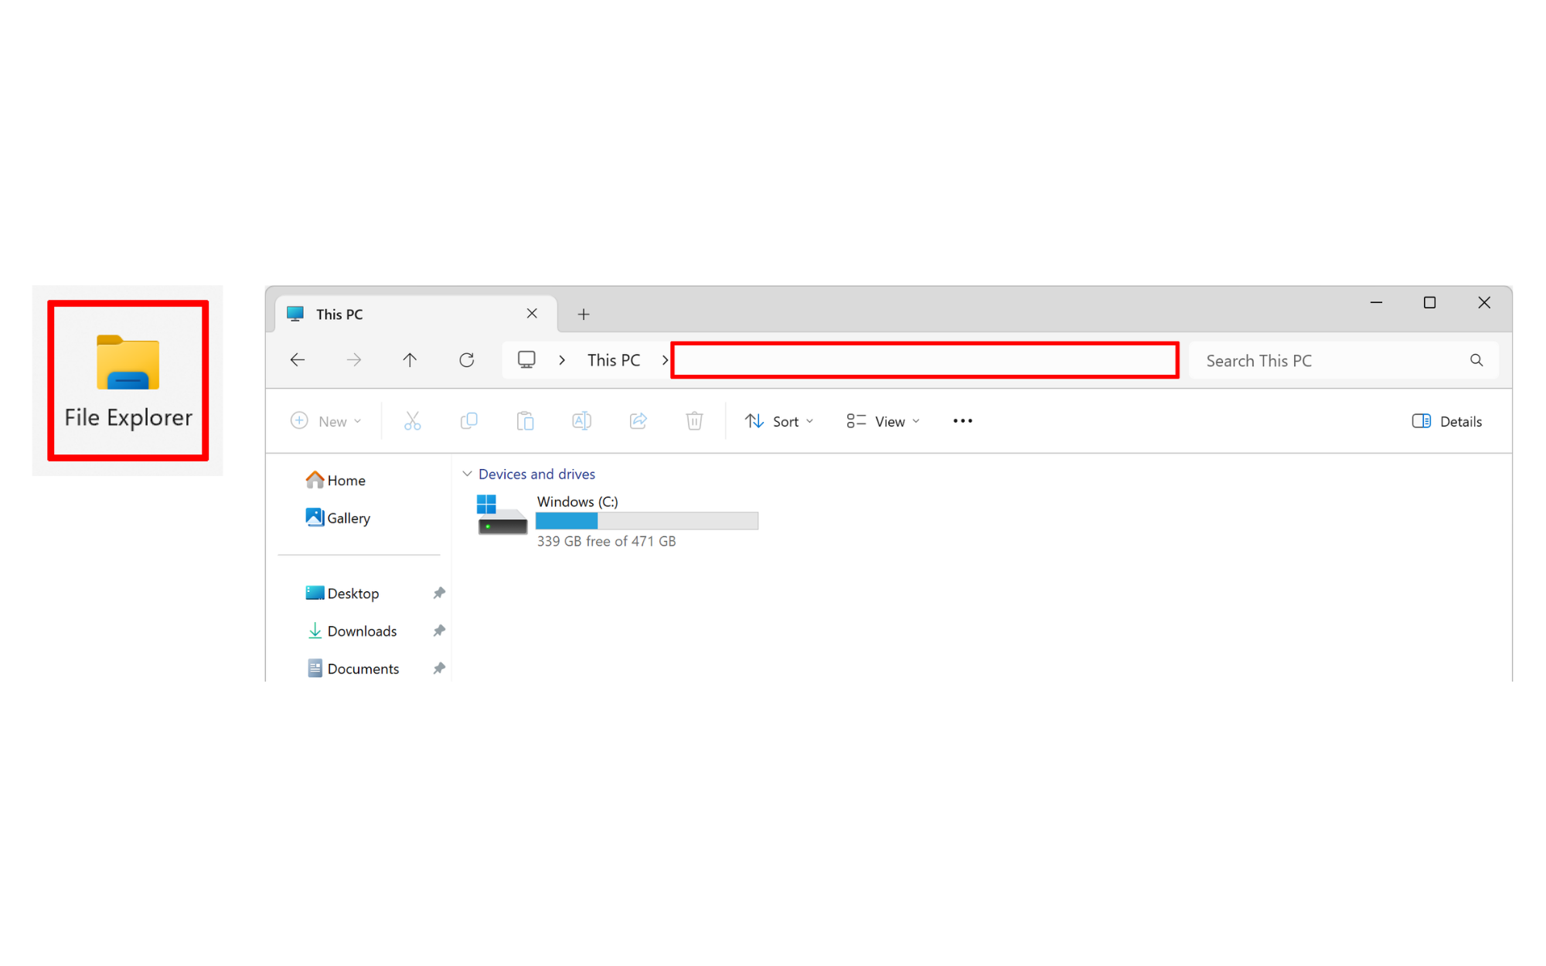
Task: Unpin Documents from Quick access
Action: coord(439,668)
